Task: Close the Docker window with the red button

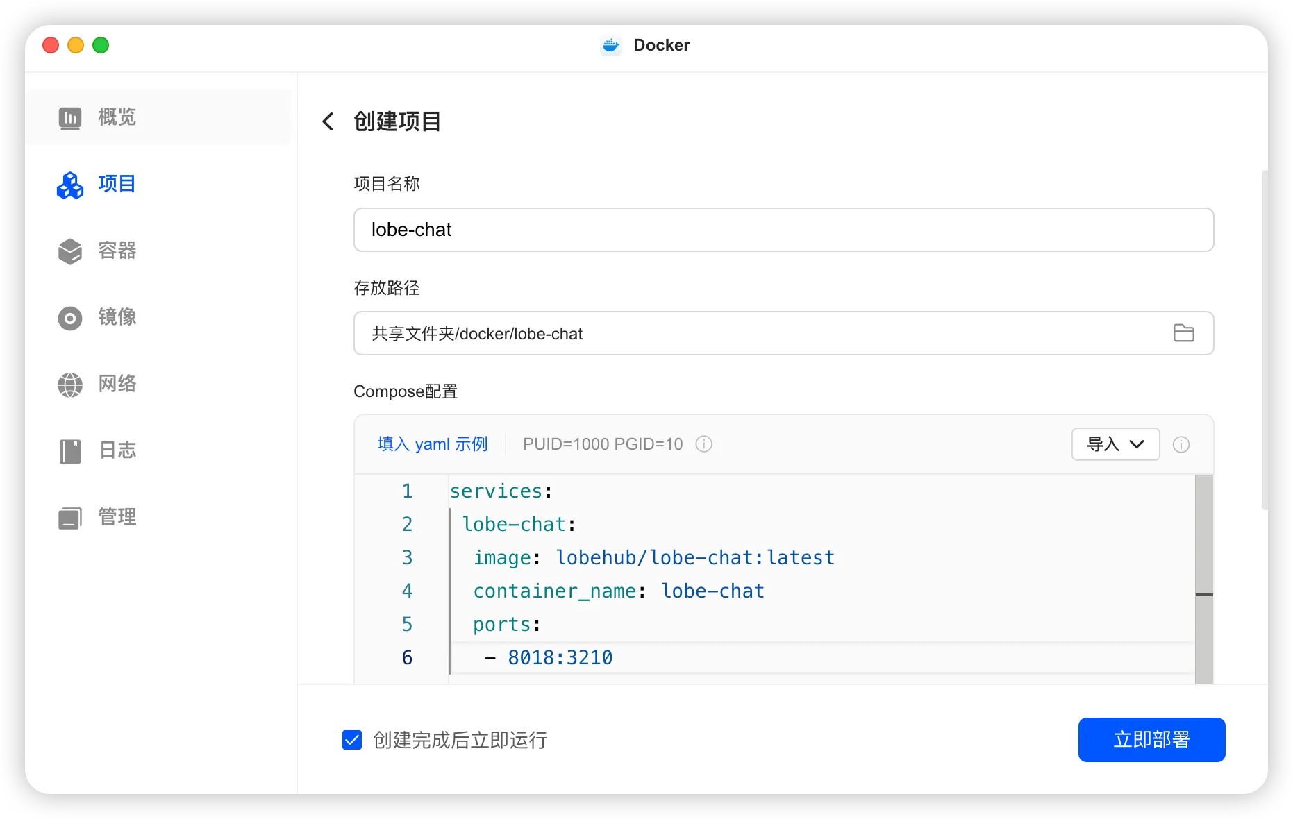Action: [x=51, y=45]
